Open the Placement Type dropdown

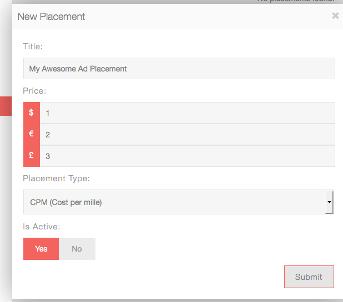coord(178,202)
